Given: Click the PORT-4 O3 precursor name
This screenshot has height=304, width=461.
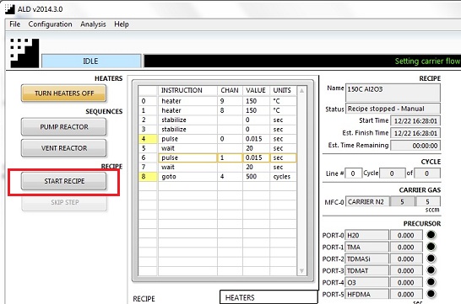Looking at the screenshot, I should [366, 282].
